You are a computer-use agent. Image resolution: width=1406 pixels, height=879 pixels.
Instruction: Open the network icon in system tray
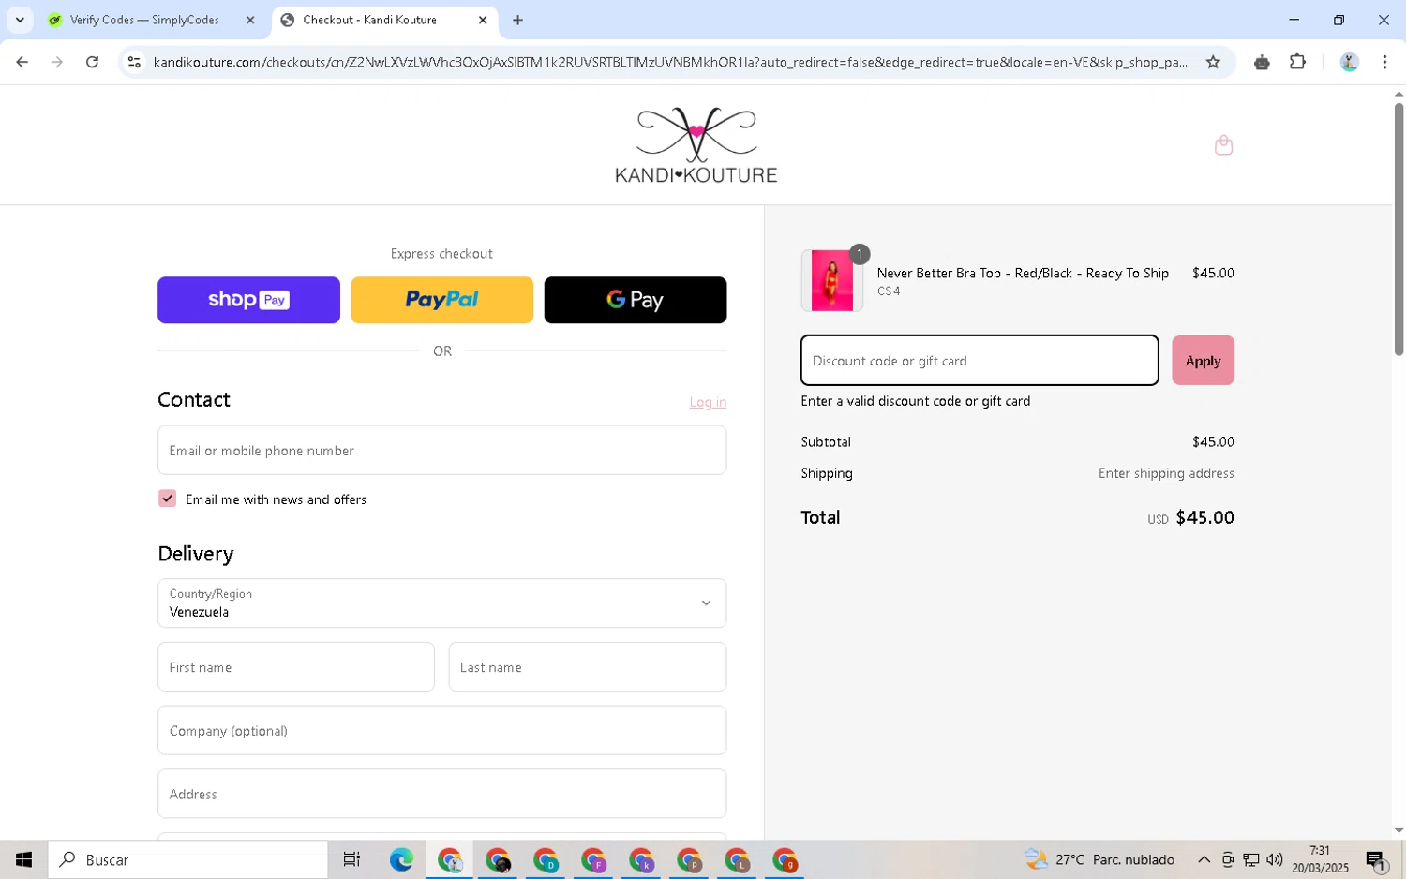[x=1251, y=859]
